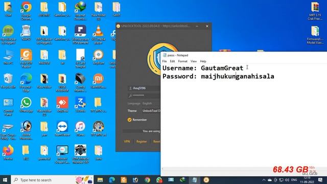Open the GSM Mirage Thunder shortcut
Image resolution: width=327 pixels, height=184 pixels.
[80, 154]
